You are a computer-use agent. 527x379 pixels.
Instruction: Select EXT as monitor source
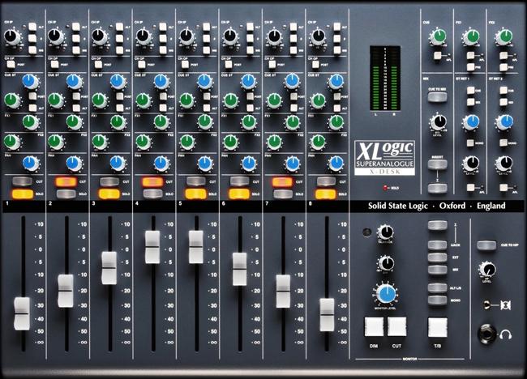click(437, 258)
